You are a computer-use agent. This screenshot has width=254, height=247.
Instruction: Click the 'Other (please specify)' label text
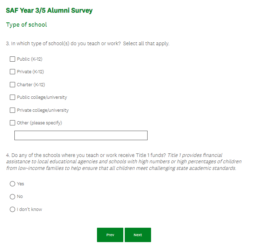tap(39, 123)
